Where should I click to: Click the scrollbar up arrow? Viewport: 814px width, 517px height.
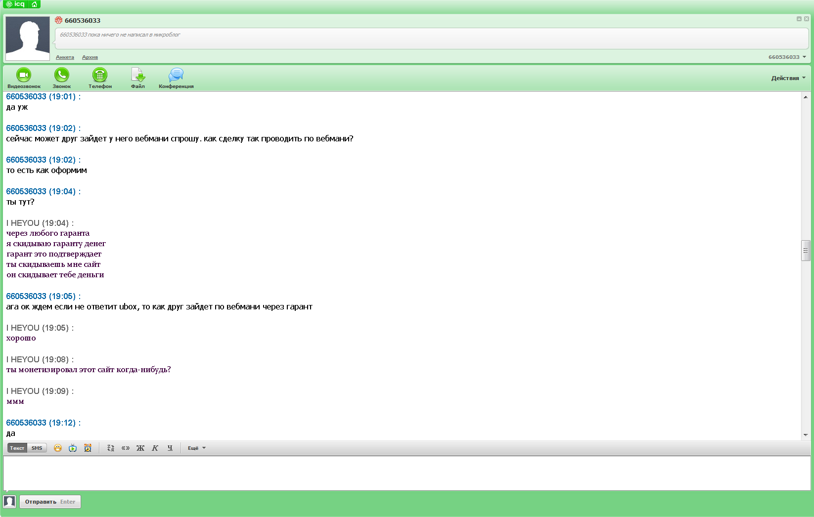pyautogui.click(x=806, y=97)
